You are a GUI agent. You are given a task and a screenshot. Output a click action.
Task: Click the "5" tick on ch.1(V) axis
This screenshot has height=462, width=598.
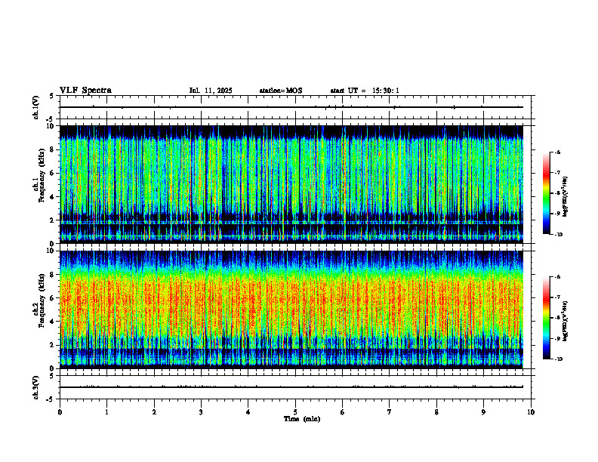51,96
